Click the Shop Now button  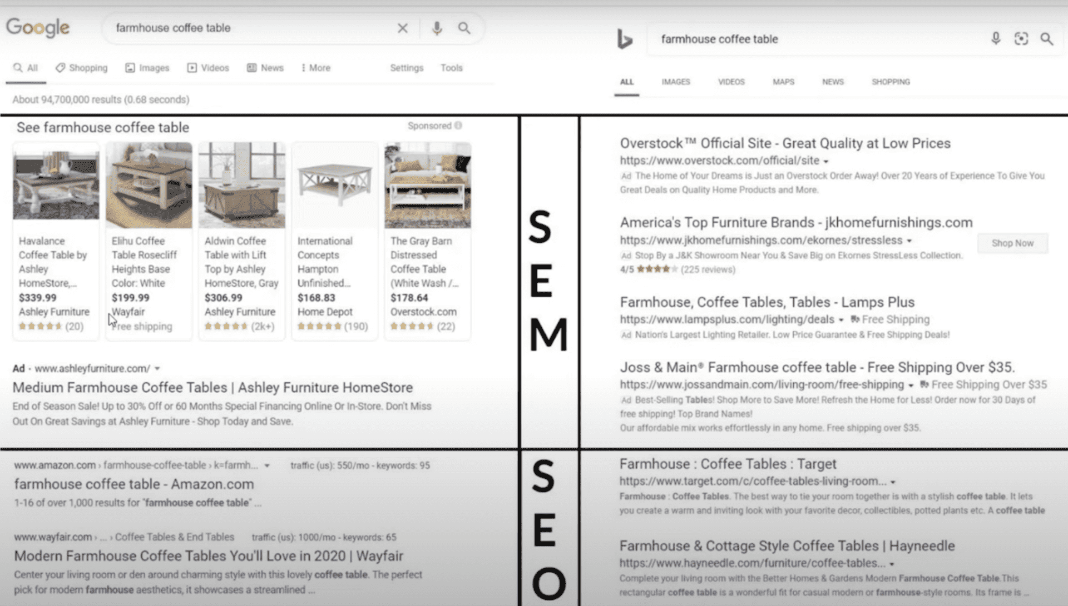[x=1012, y=243]
